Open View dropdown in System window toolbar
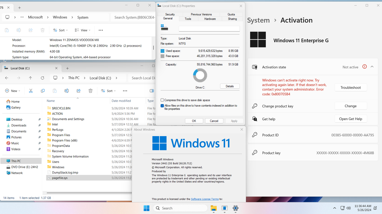Viewport: 382px width, 214px height. [83, 30]
